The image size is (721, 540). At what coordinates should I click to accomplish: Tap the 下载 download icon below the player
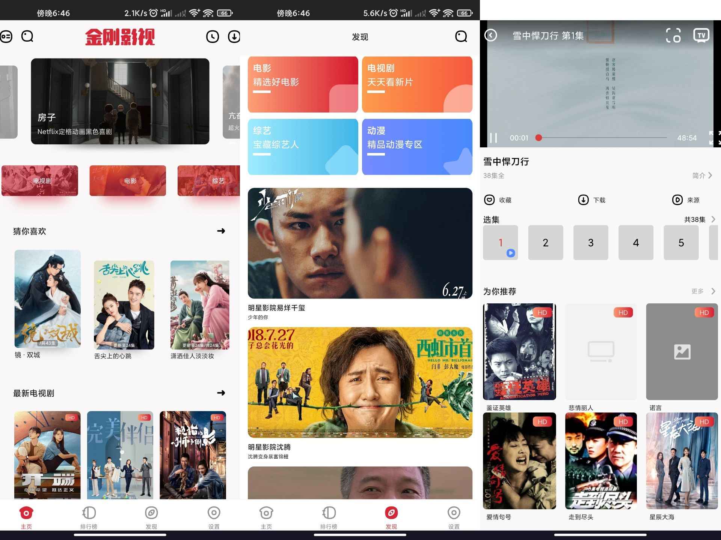(x=582, y=200)
